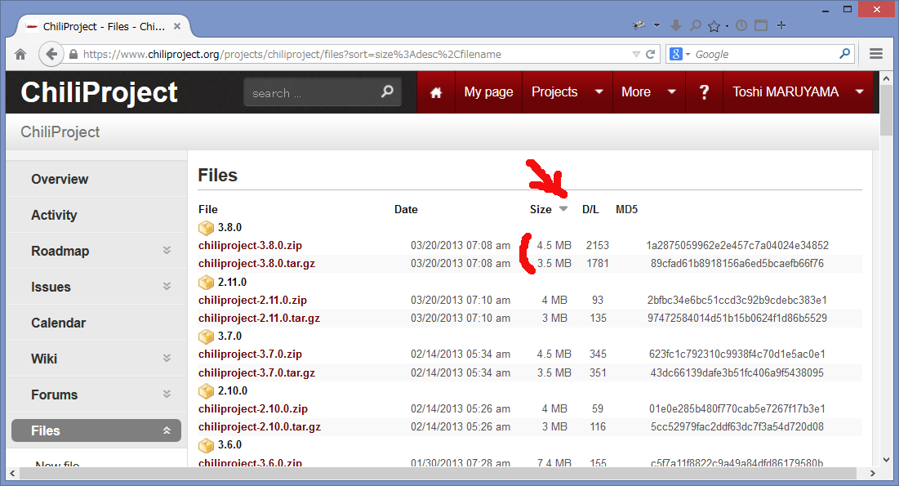Image resolution: width=899 pixels, height=486 pixels.
Task: Open the Activity sidebar item
Action: coord(54,215)
